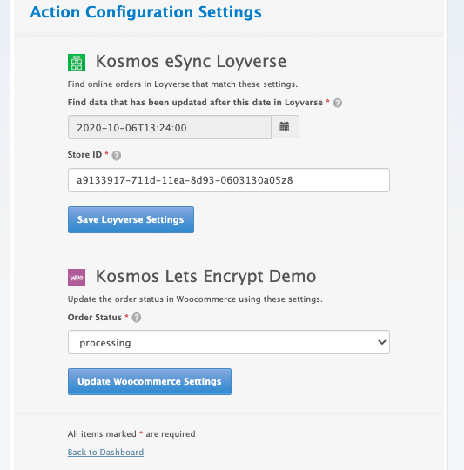464x470 pixels.
Task: Click into the Store ID text field
Action: click(229, 180)
